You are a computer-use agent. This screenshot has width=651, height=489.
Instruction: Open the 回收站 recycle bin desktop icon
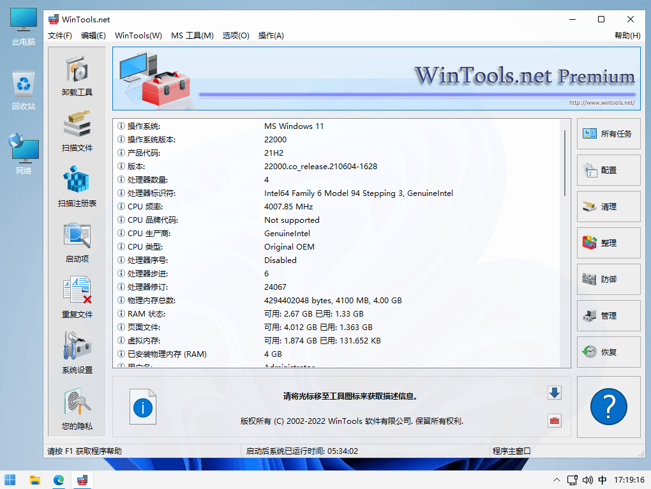[x=24, y=91]
